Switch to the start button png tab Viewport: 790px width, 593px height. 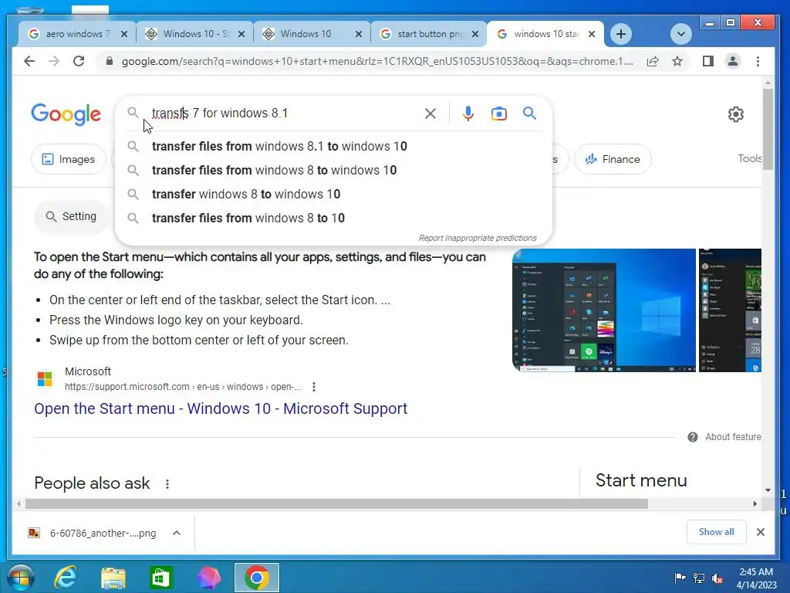pyautogui.click(x=429, y=34)
